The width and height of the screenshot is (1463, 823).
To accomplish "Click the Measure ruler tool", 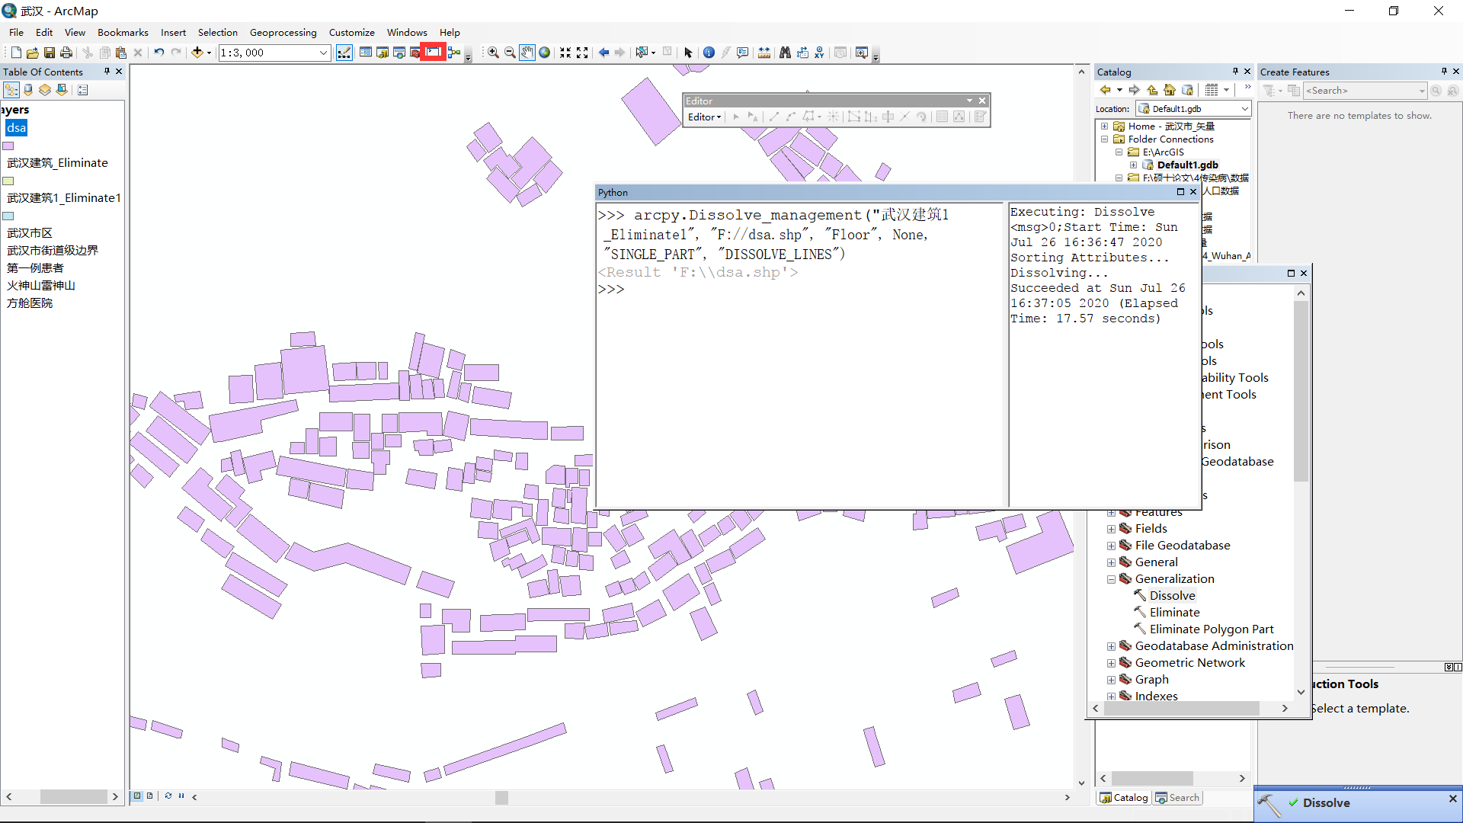I will click(764, 53).
